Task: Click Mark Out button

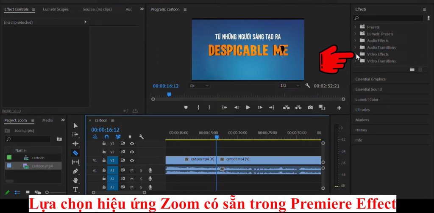Action: 209,108
